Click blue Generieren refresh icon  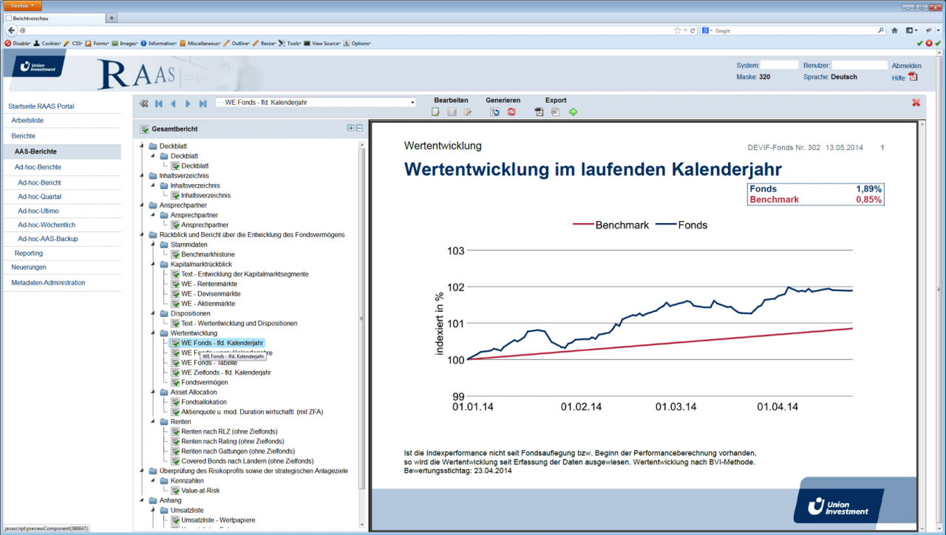pyautogui.click(x=495, y=112)
